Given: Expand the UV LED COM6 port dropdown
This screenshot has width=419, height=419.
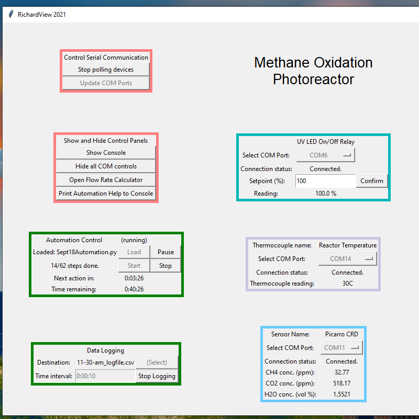Looking at the screenshot, I should point(326,155).
